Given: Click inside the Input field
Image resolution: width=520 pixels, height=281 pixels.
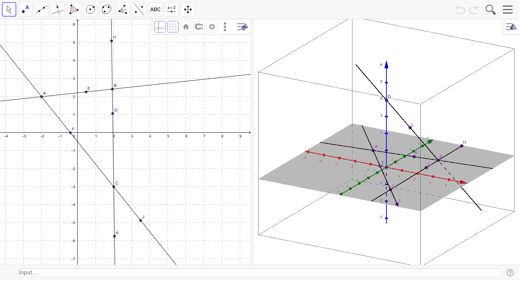Looking at the screenshot, I should point(253,273).
